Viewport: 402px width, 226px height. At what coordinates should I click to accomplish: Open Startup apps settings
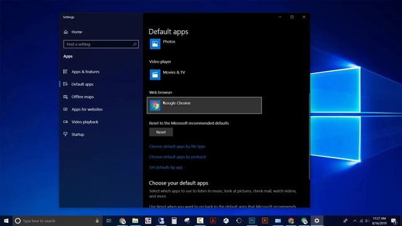pos(78,134)
